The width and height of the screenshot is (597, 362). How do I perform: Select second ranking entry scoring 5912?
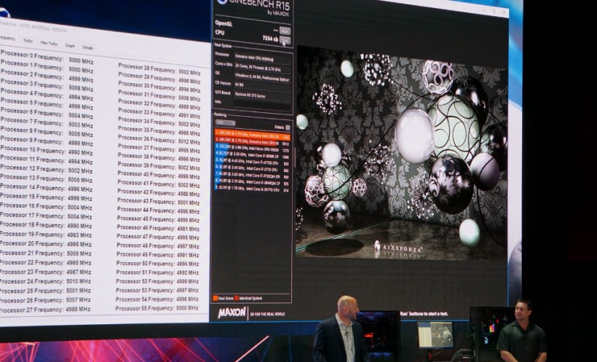tap(253, 143)
